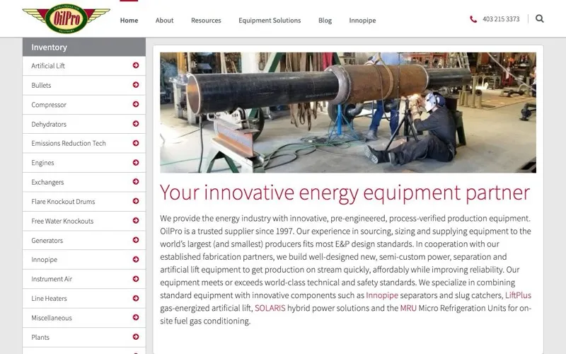
Task: Click arrow icon beside Compressor
Action: click(136, 104)
